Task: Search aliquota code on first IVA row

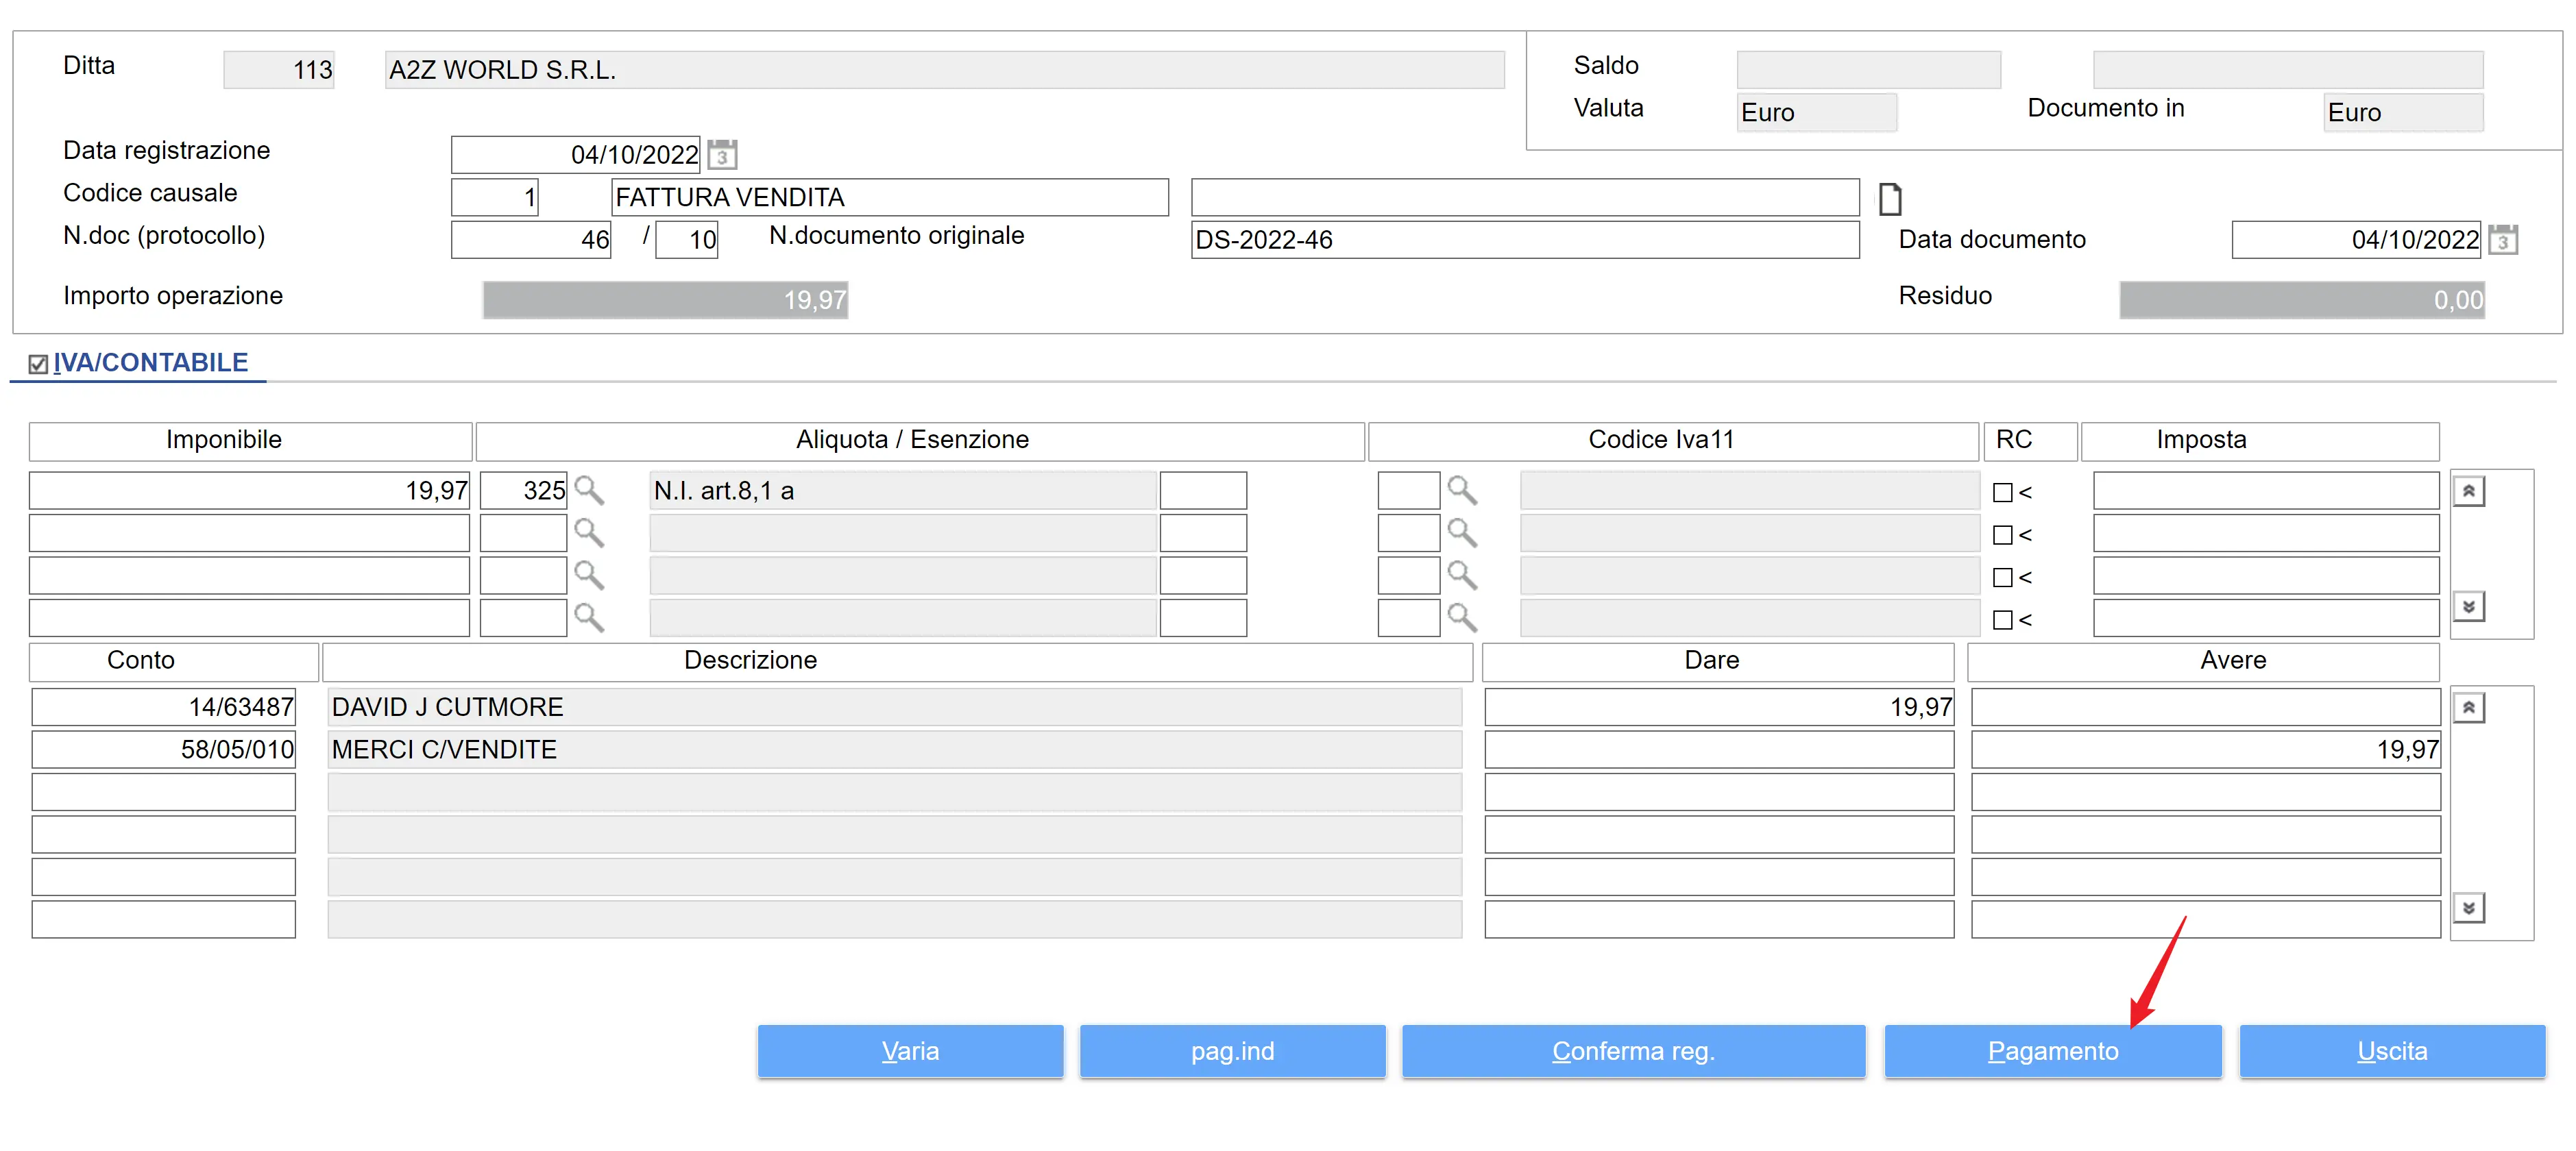Action: tap(589, 491)
